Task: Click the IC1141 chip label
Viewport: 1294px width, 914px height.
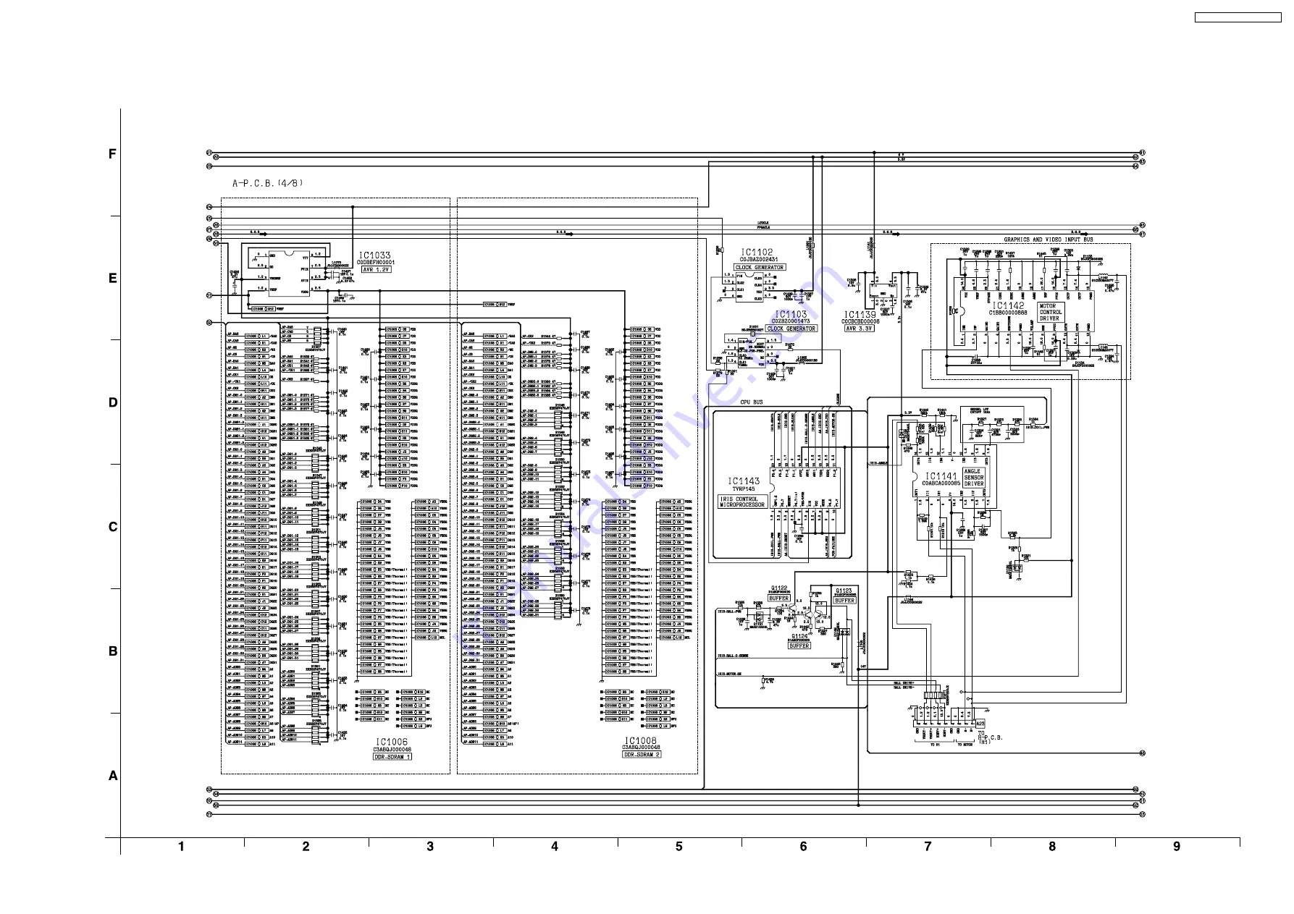Action: point(941,477)
